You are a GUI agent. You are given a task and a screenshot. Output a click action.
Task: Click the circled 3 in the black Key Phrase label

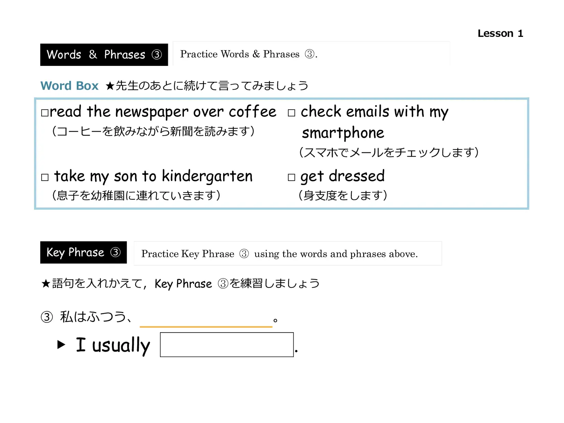115,252
